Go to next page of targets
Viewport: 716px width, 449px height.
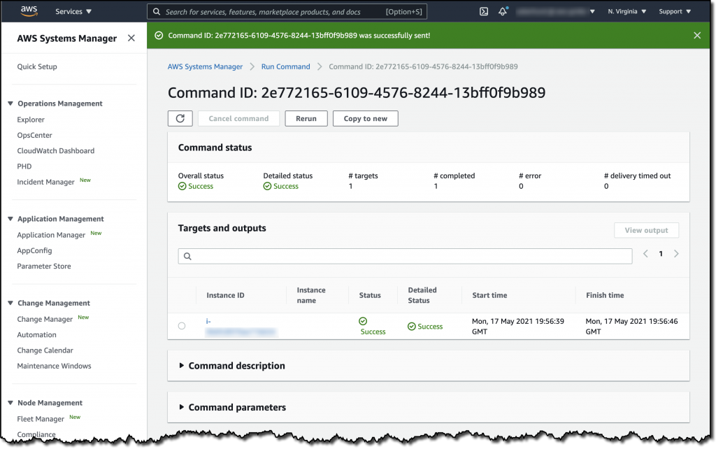(675, 253)
